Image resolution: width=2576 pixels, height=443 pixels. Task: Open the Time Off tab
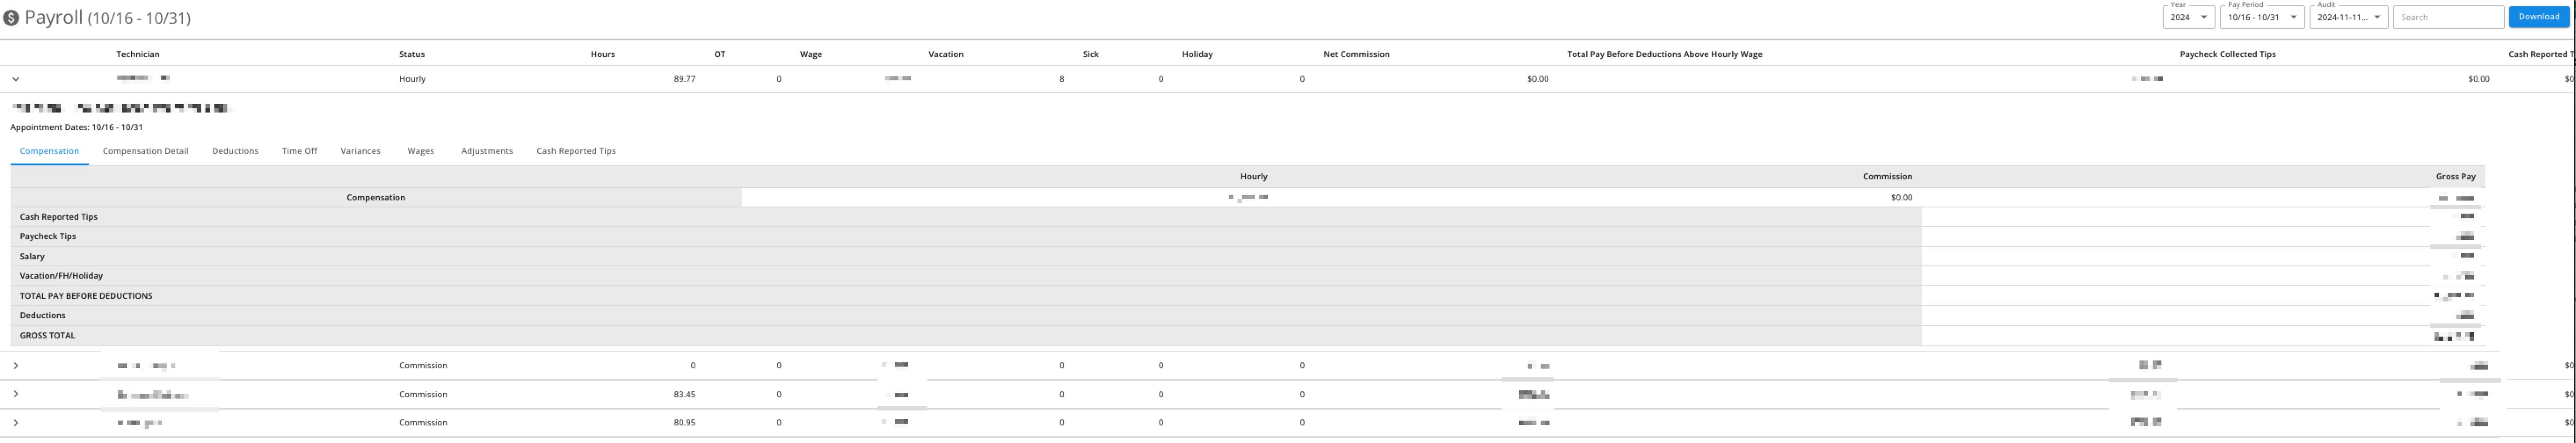click(x=299, y=151)
